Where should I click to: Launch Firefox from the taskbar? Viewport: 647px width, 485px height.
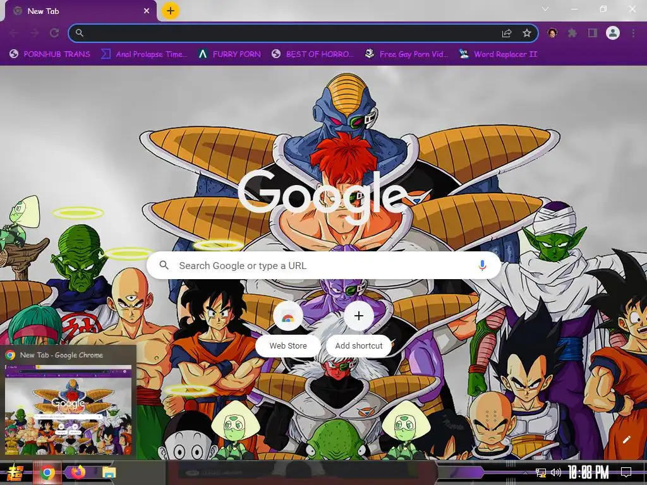[x=78, y=472]
